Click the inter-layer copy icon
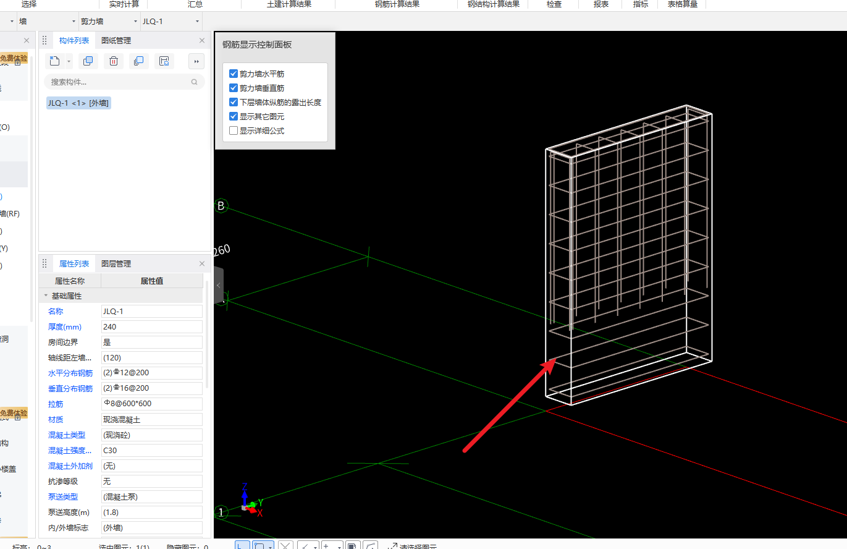 coord(138,61)
